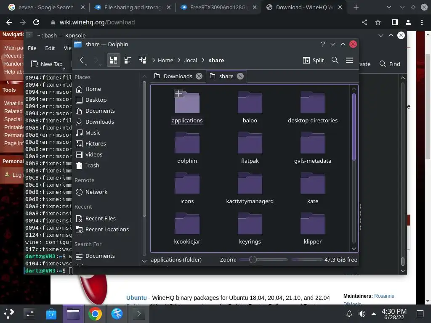Toggle selection plus marker on applications folder
The width and height of the screenshot is (431, 323).
pos(178,93)
